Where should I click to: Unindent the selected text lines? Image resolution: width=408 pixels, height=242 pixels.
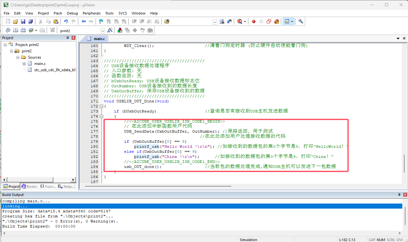coord(142,21)
